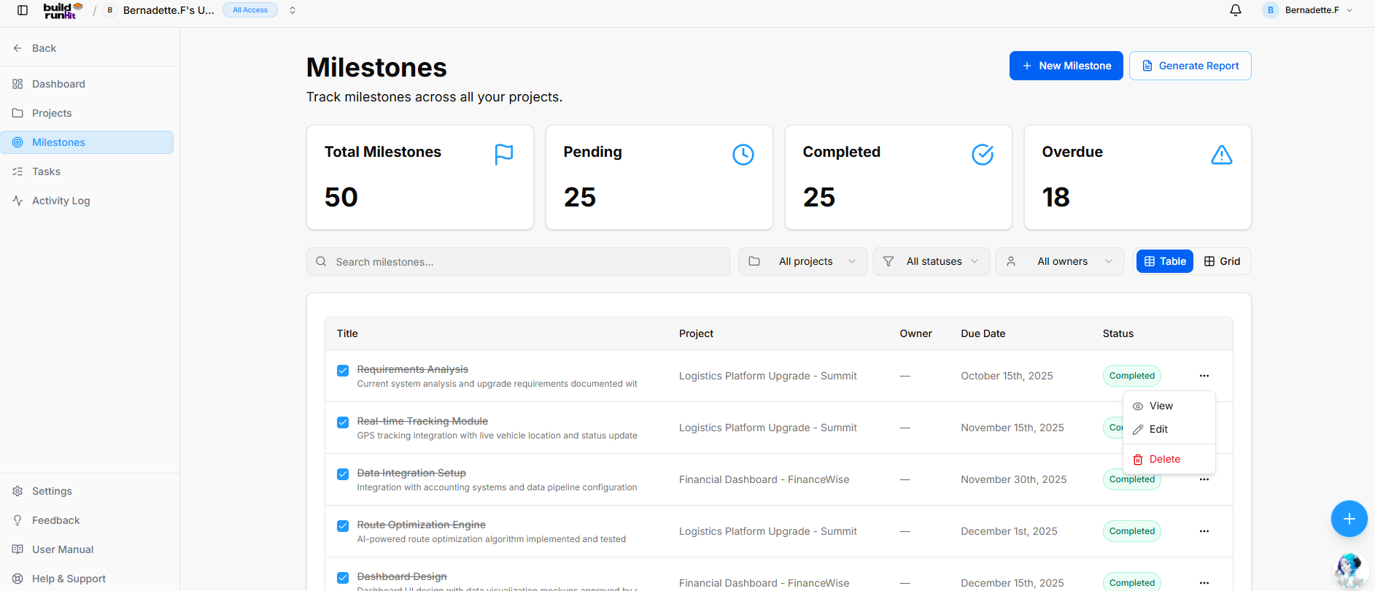Uncheck Real-time Tracking Module checkbox

(343, 422)
